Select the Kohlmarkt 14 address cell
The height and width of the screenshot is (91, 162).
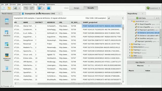click(52, 33)
